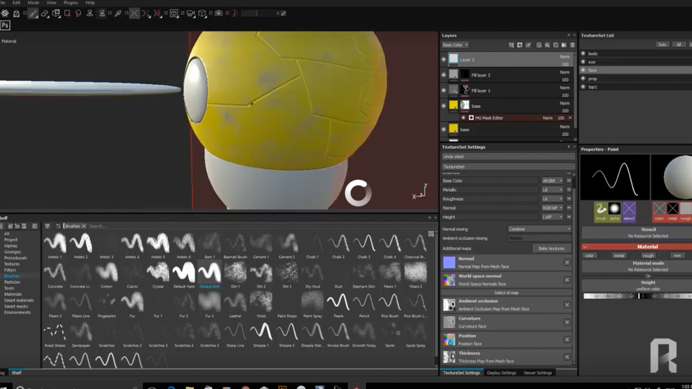This screenshot has height=389, width=692.
Task: Adjust the Height uniform color slider
Action: coord(638,296)
